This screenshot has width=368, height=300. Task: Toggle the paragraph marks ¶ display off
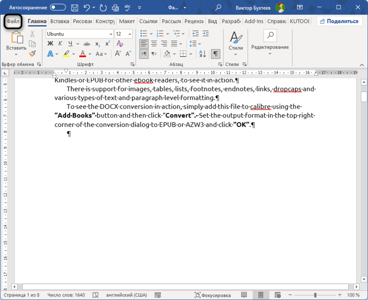coord(215,54)
